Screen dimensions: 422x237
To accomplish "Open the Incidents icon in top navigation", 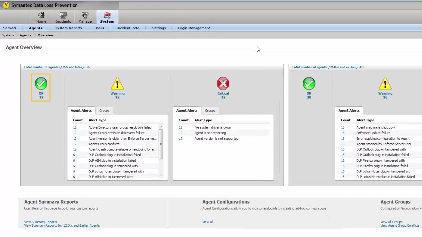I will 63,15.
